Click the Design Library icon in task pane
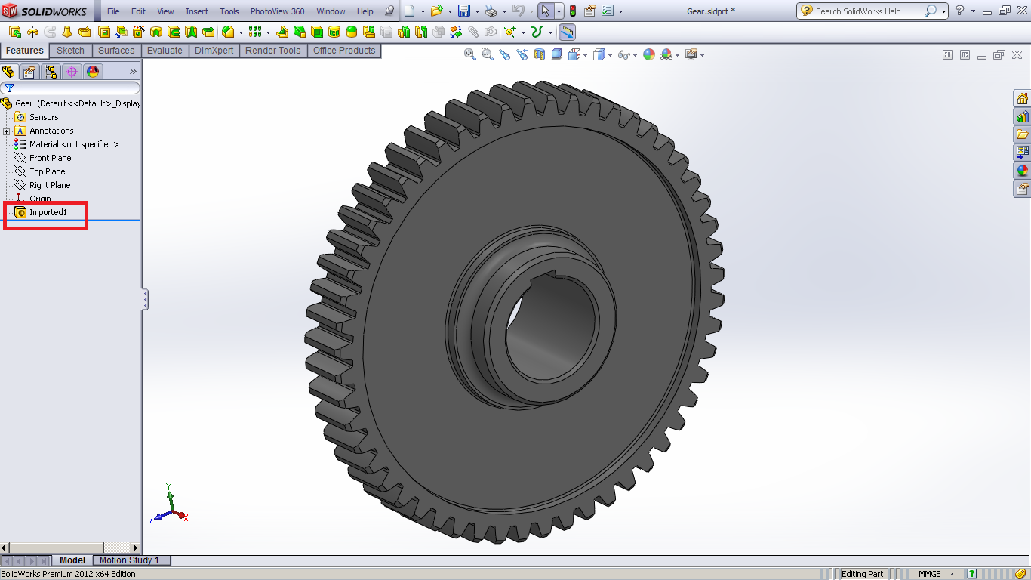 pos(1022,116)
